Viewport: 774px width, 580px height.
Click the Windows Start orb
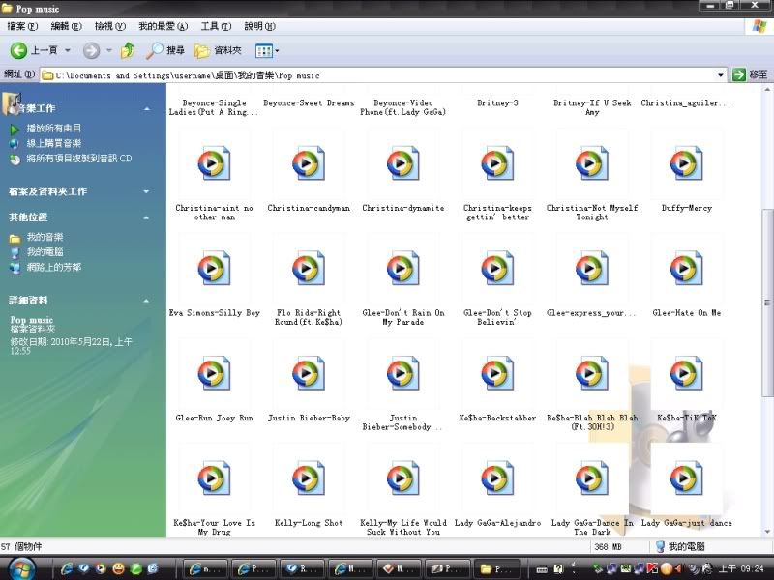coord(20,568)
